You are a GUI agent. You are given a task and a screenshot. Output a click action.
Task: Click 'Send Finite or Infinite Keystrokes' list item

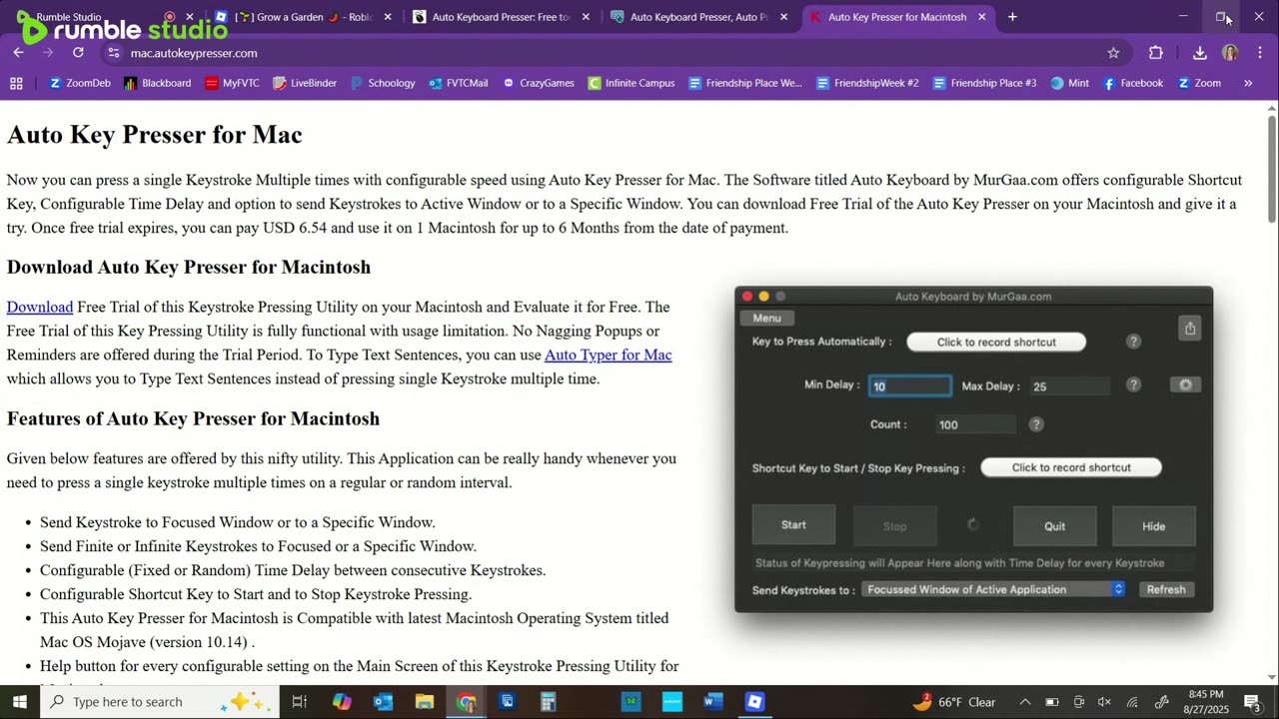click(258, 546)
